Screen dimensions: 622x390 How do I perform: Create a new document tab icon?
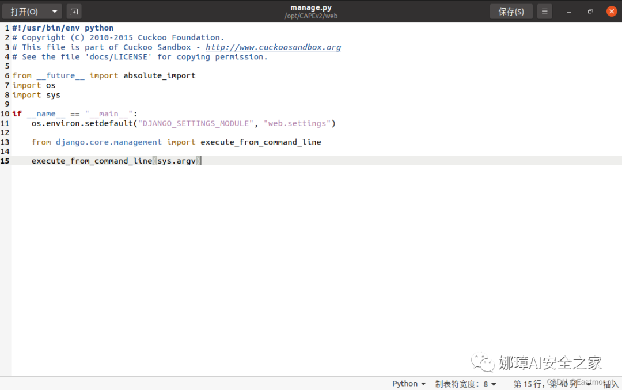point(74,12)
